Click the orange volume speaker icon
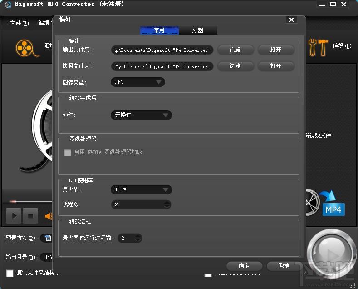This screenshot has height=289, width=358. click(x=49, y=216)
